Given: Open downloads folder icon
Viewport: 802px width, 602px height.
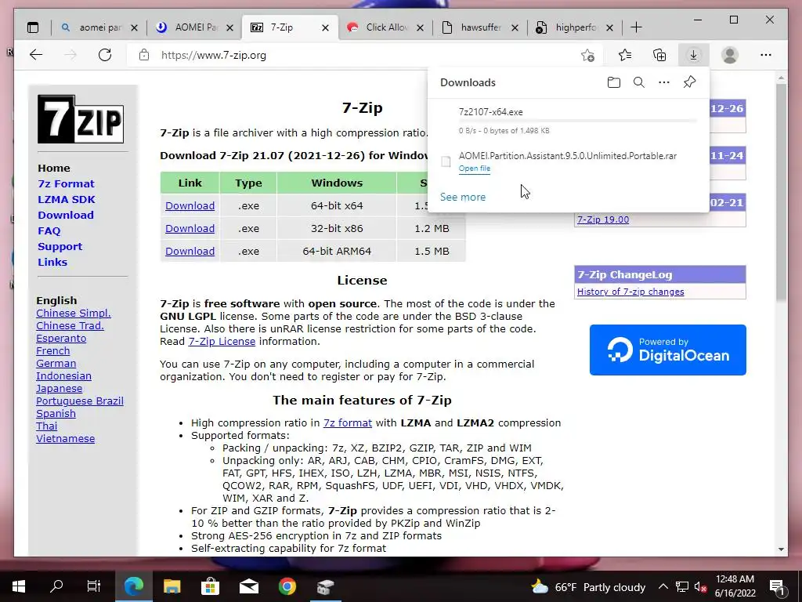Looking at the screenshot, I should pos(614,82).
